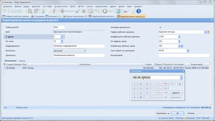This screenshot has height=121, width=215.
Task: Click the Copy icon in the toolbar
Action: pos(49,11)
